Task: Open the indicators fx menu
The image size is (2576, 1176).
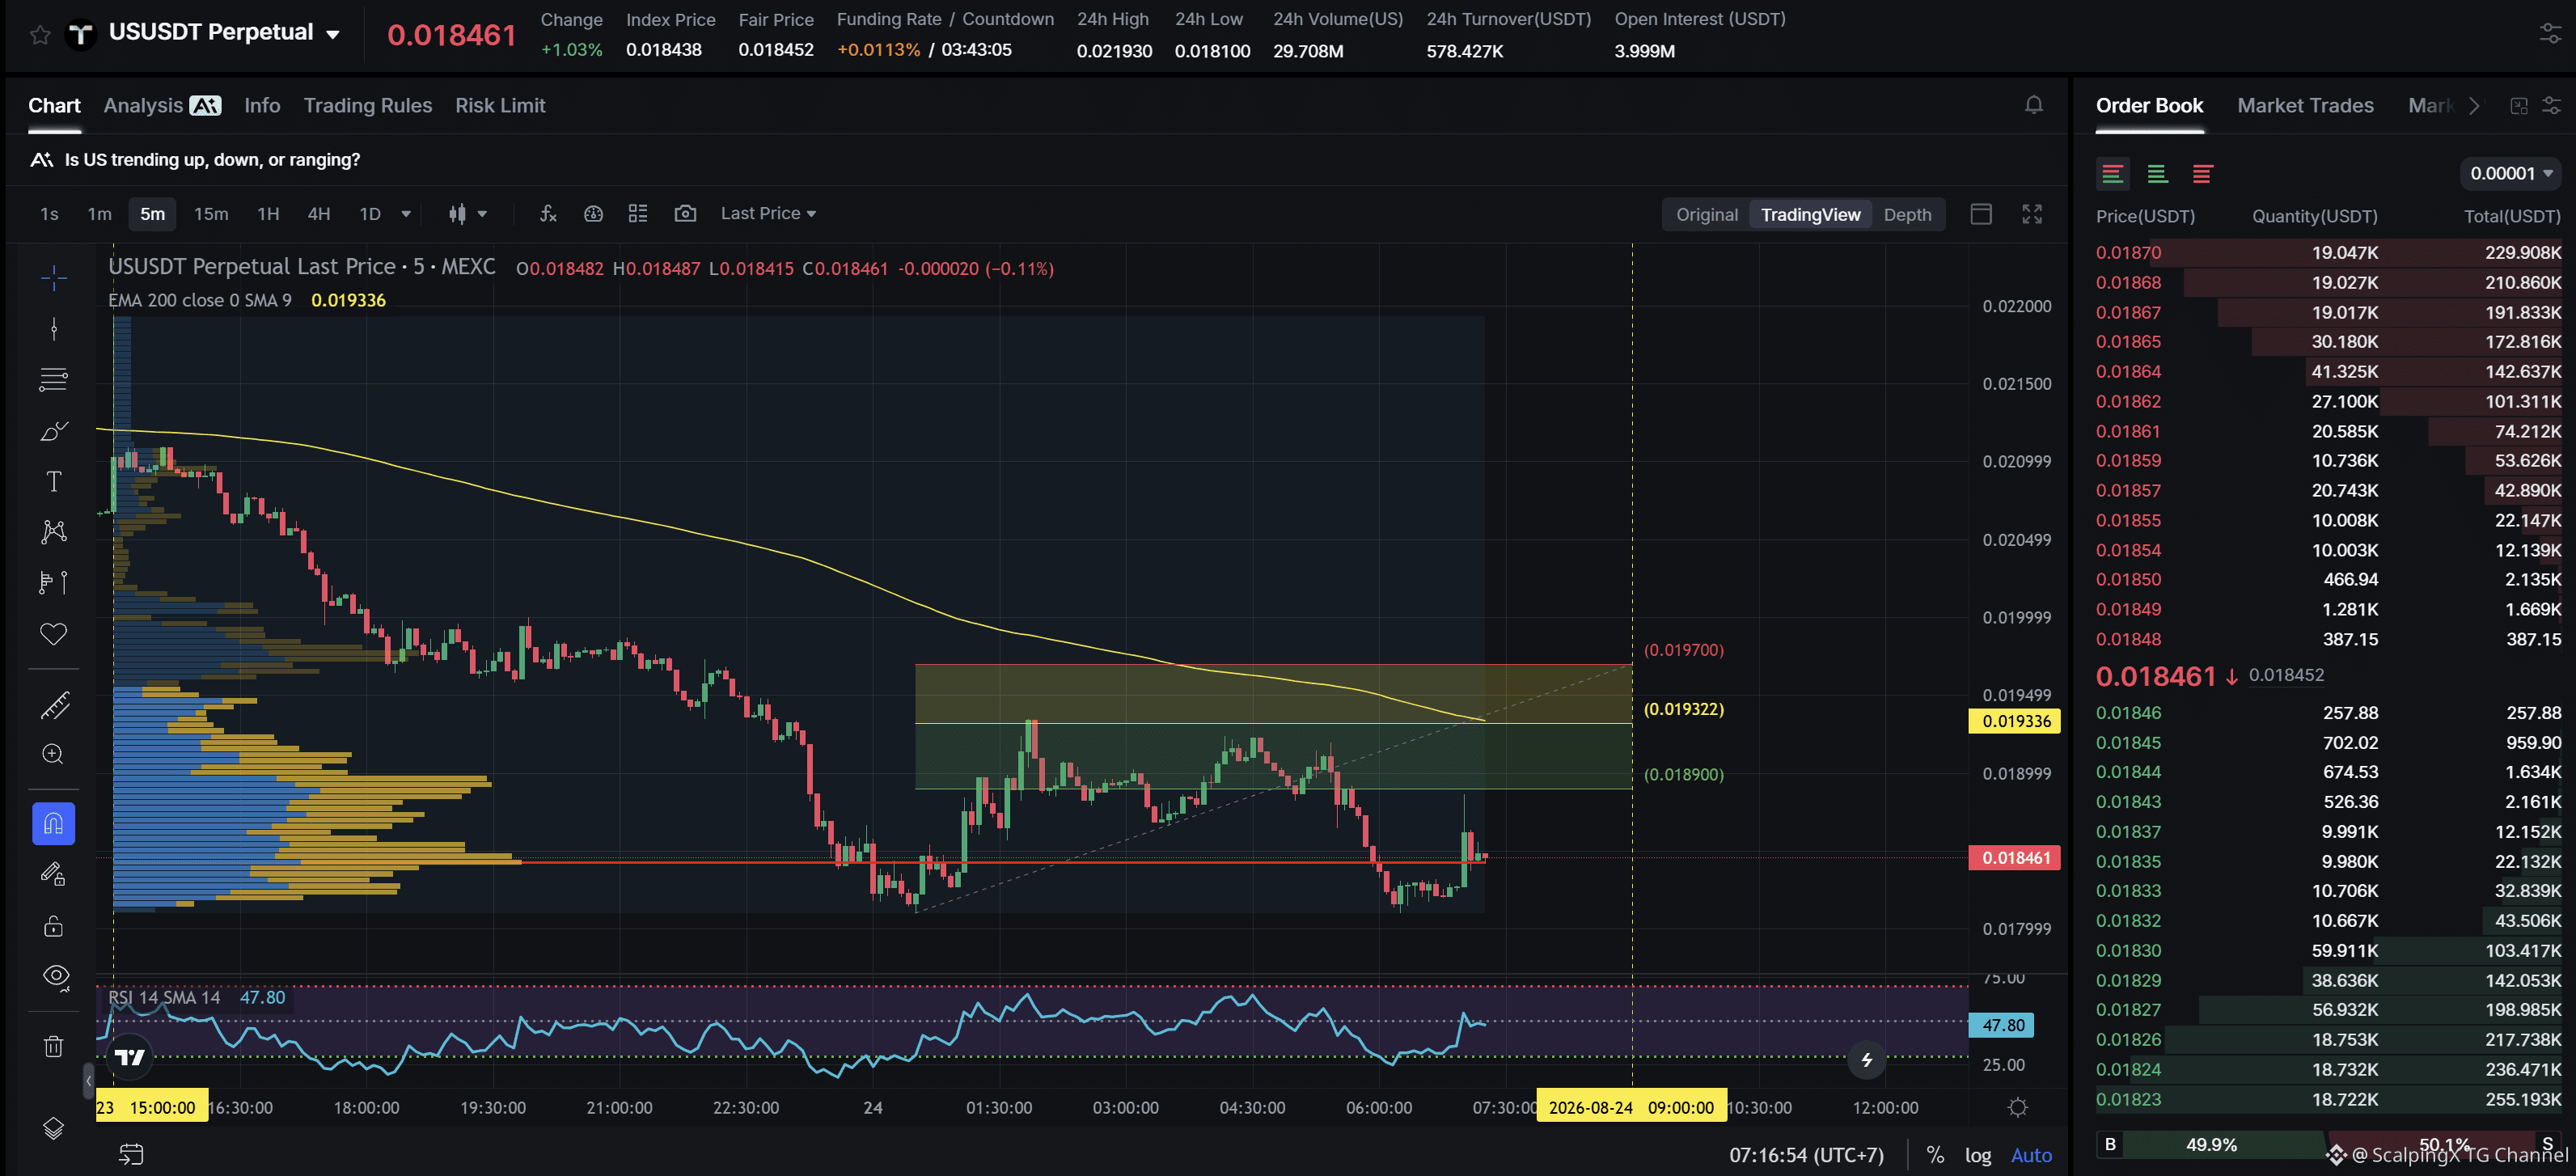Action: (548, 213)
